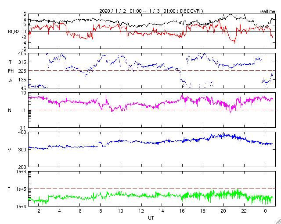Click the "12" hour tick on the UT axis
The image size is (281, 224).
coord(141,211)
